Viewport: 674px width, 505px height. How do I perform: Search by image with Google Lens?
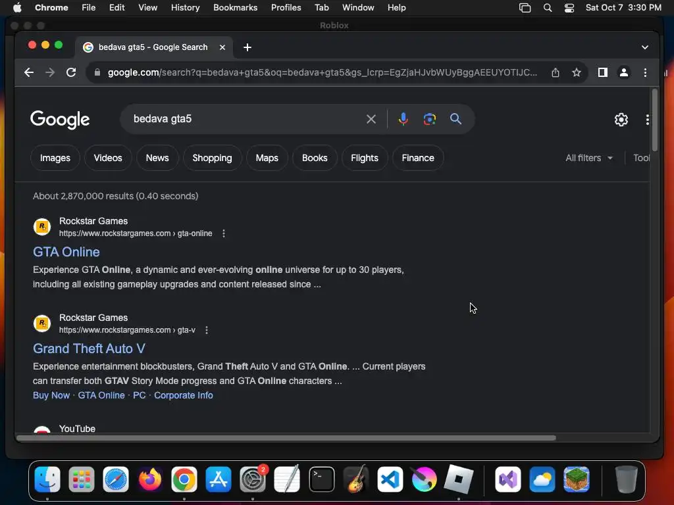coord(429,119)
